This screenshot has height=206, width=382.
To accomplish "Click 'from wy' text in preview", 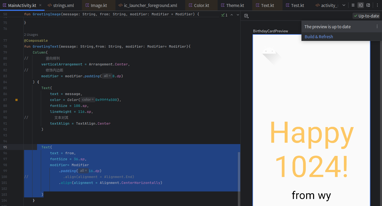I will point(311,195).
